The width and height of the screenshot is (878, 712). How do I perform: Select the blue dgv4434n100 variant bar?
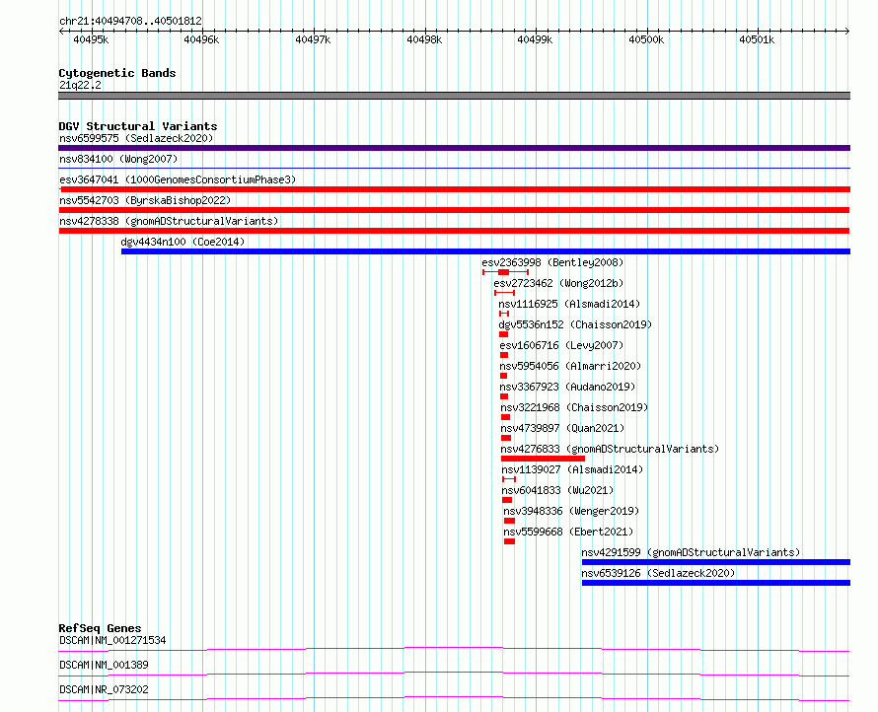[x=485, y=251]
